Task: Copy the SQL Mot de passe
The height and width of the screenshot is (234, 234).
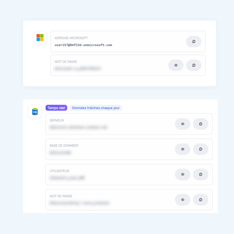Action: pos(201,200)
